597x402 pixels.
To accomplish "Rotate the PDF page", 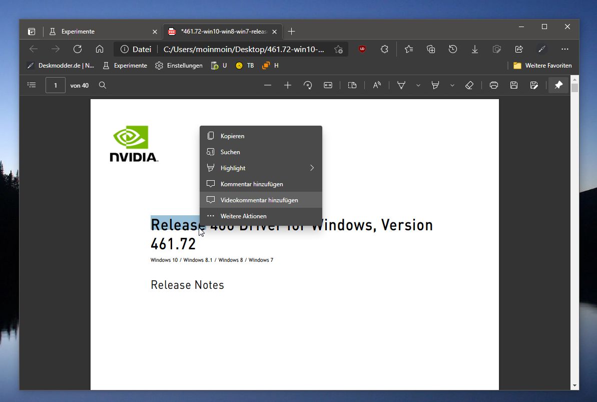I will click(308, 85).
